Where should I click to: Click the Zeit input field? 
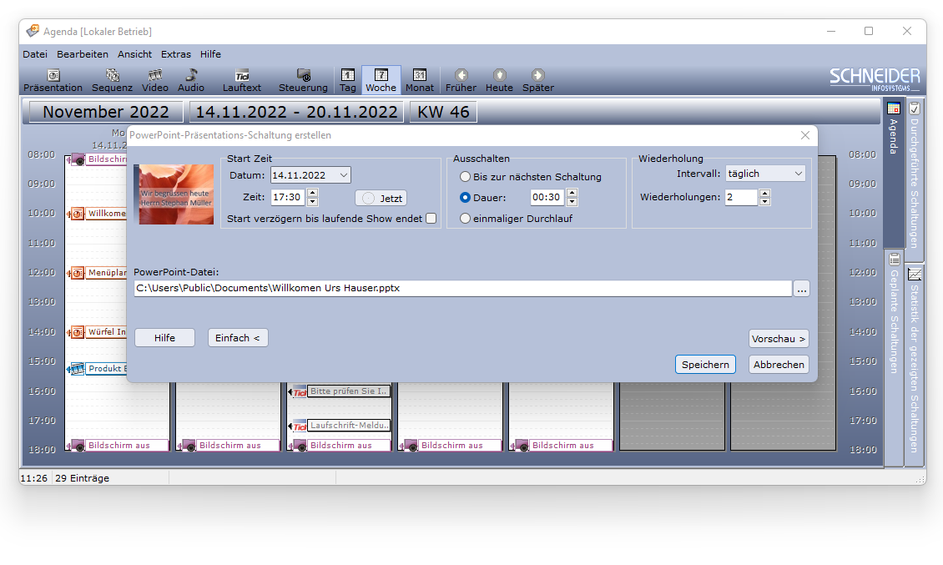(x=289, y=197)
